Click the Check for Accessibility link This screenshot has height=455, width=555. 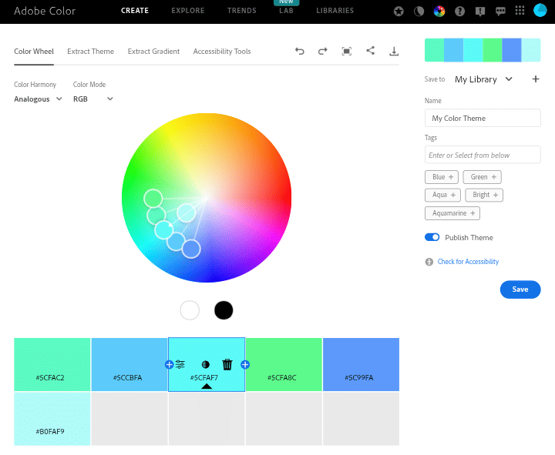[468, 262]
